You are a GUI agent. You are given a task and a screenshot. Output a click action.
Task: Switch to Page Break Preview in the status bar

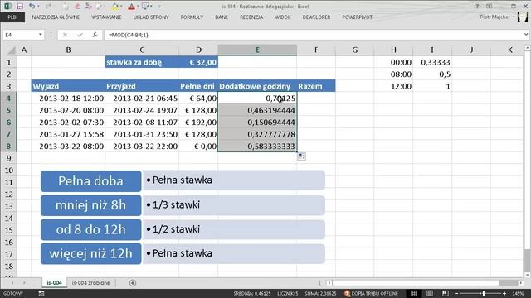tap(445, 293)
